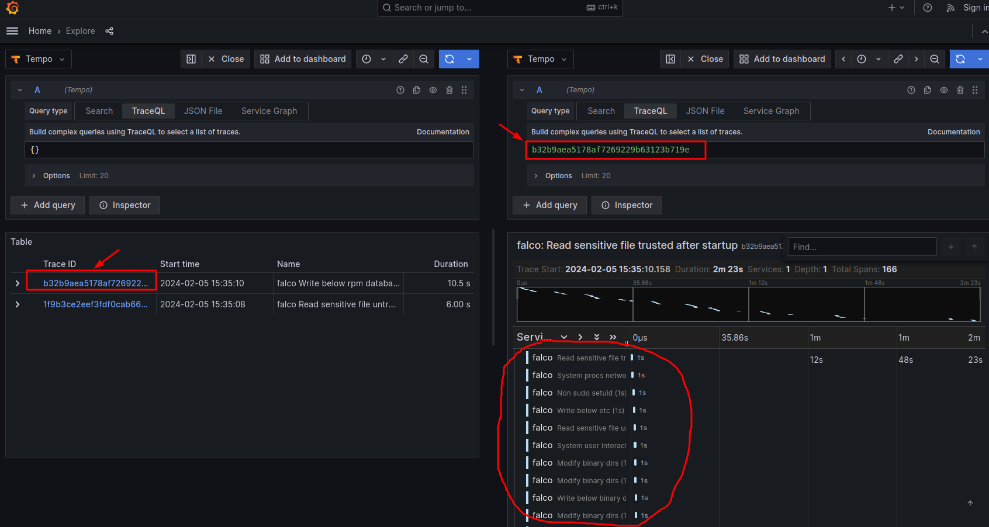
Task: Open the Tempo data source picker in the right pane
Action: 541,59
